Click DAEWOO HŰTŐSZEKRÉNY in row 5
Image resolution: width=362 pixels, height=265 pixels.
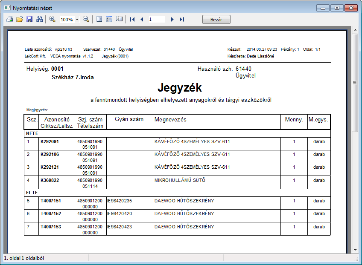(x=184, y=201)
